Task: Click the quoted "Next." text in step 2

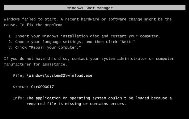Action: click(x=127, y=42)
